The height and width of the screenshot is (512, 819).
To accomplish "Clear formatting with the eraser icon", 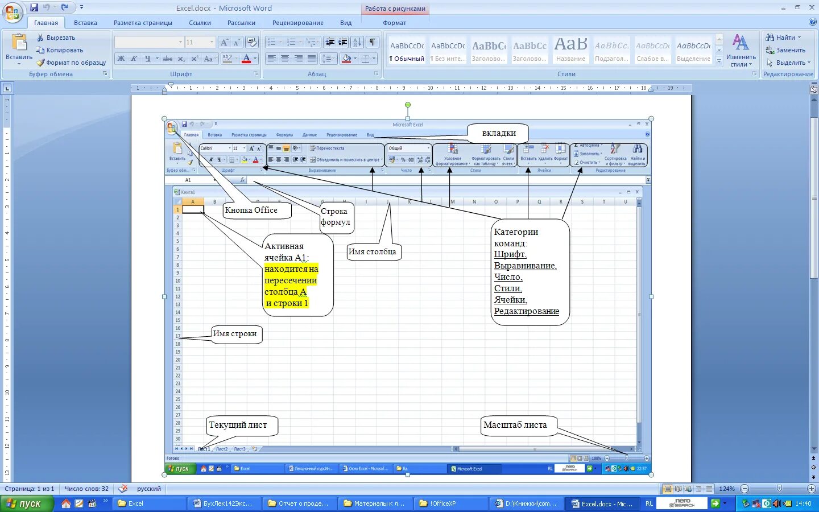I will 252,42.
